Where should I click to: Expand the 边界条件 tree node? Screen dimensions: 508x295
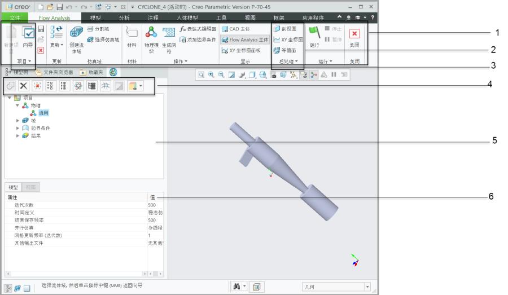(18, 128)
